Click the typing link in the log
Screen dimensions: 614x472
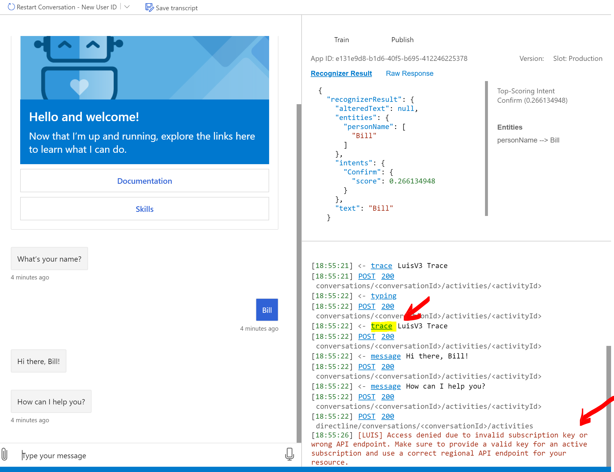pos(384,296)
